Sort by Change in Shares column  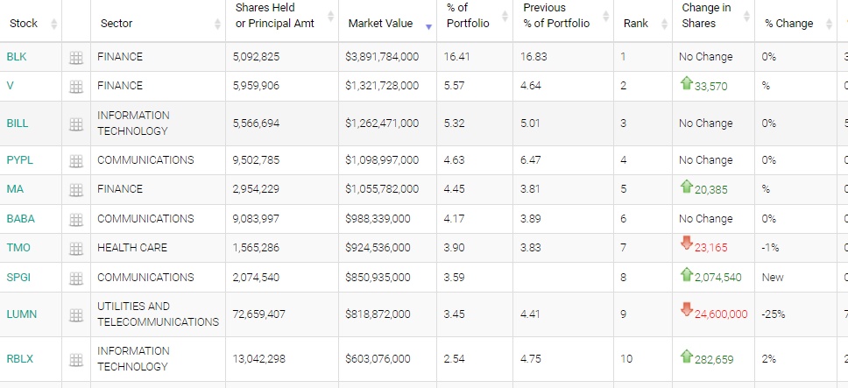coord(699,17)
